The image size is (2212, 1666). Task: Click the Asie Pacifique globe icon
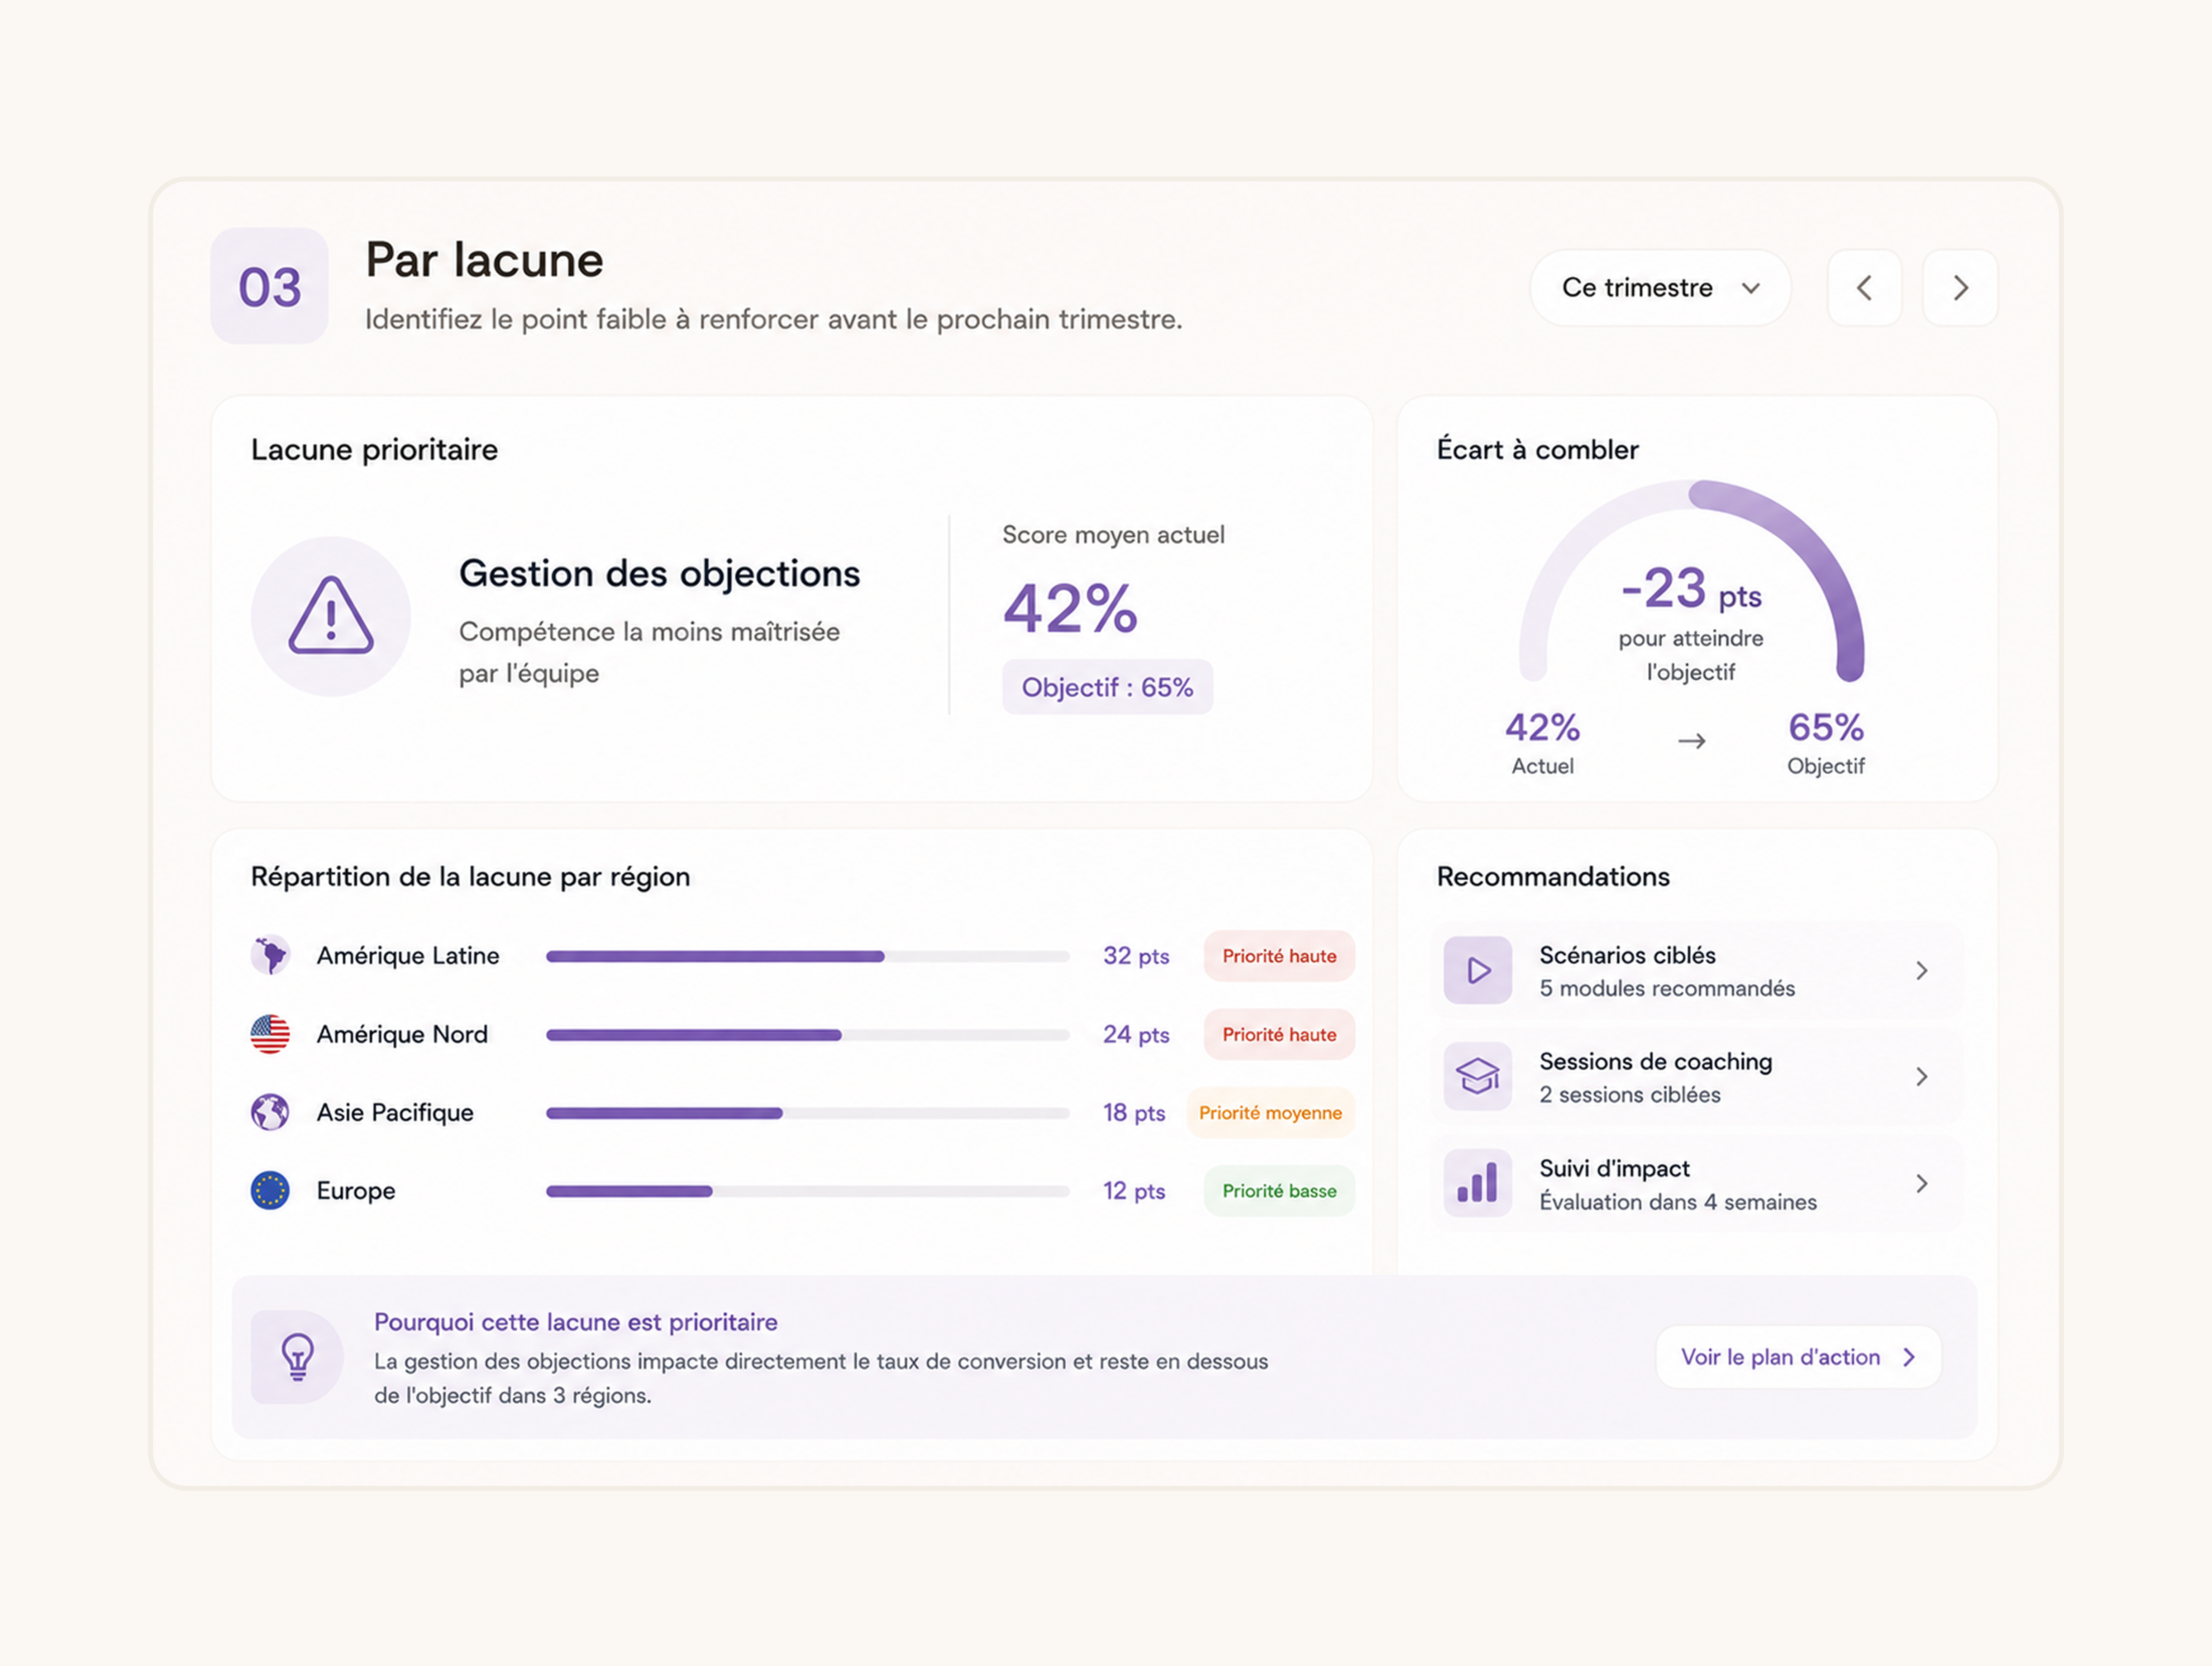tap(270, 1112)
